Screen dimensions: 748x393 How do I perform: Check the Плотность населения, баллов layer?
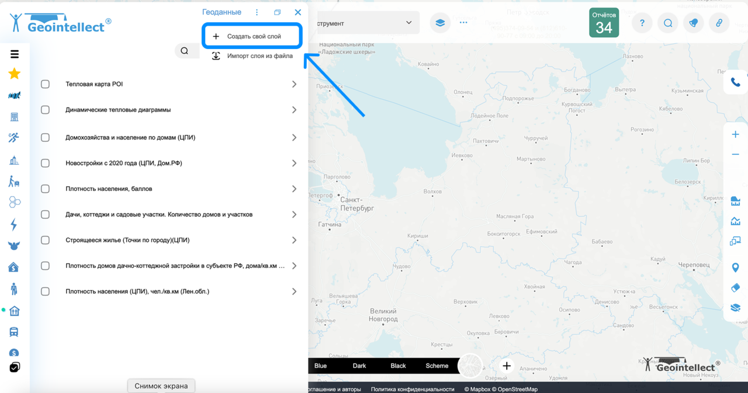[x=45, y=189]
